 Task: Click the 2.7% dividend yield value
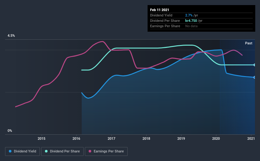[189, 15]
